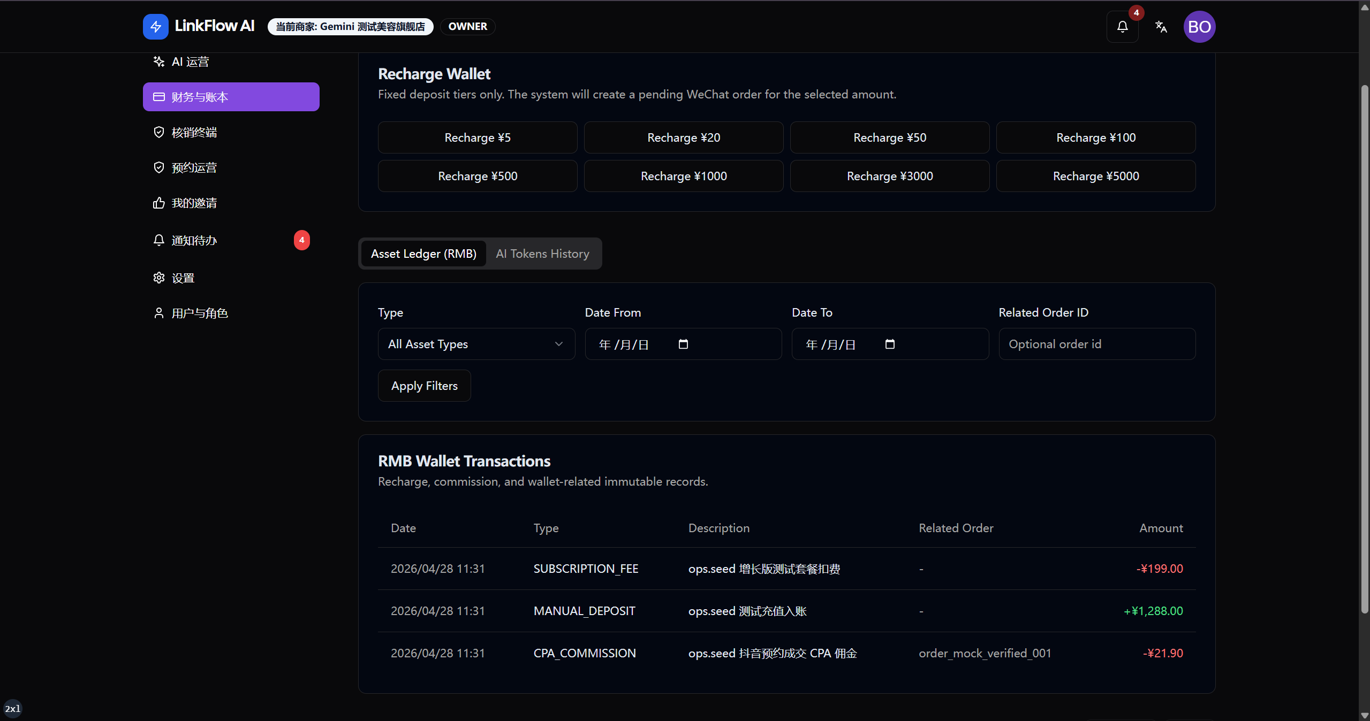
Task: Open the BO user avatar menu
Action: tap(1199, 27)
